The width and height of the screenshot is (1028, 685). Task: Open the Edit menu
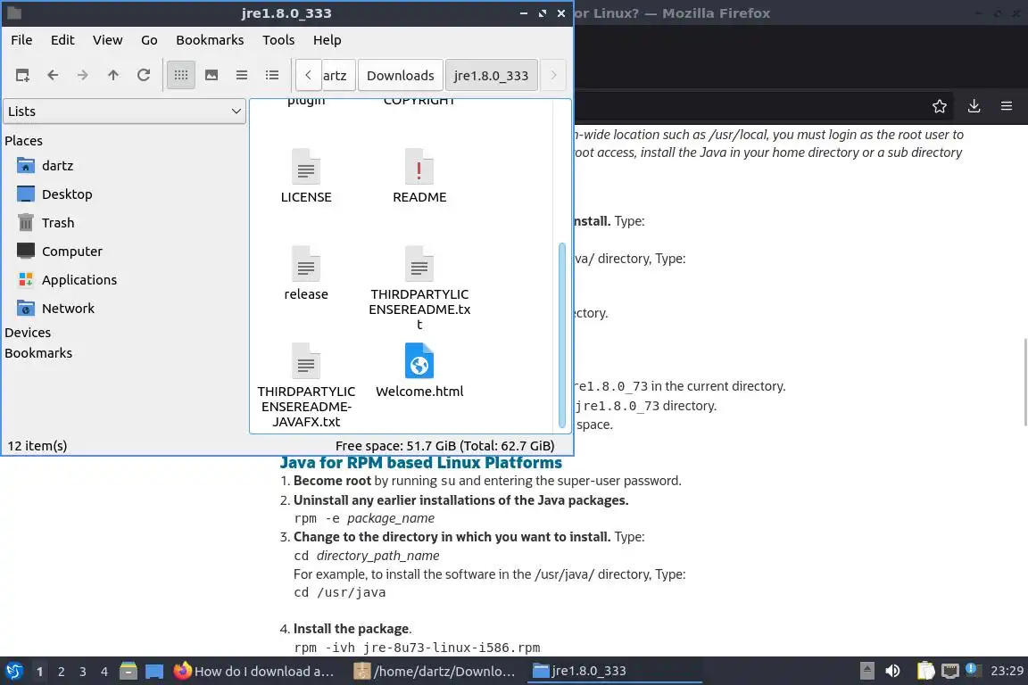click(x=62, y=40)
